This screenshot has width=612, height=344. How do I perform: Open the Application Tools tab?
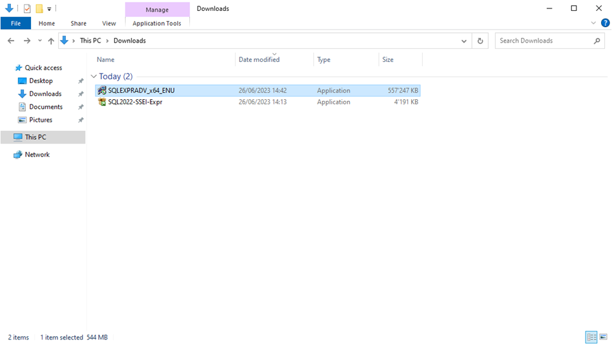point(157,23)
